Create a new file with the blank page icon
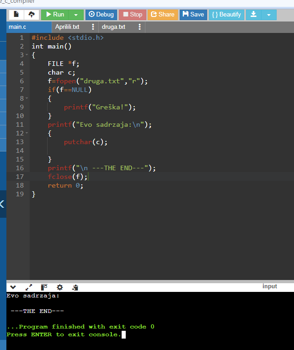 [x=16, y=15]
